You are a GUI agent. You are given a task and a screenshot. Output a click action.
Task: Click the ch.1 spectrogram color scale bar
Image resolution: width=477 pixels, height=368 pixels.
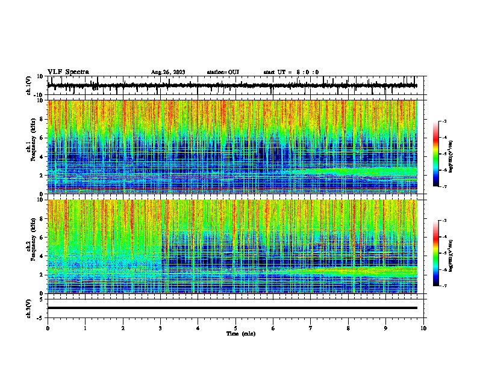[x=436, y=154]
